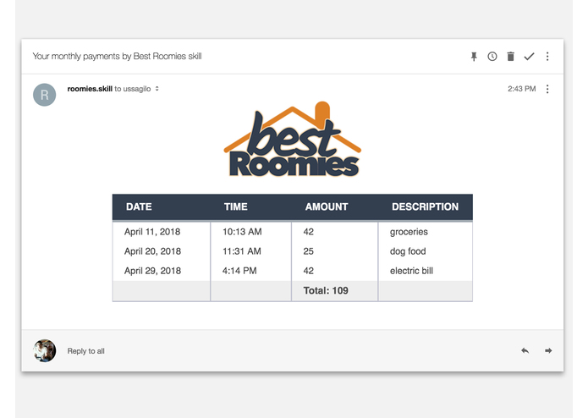Expand recipient details arrow next to ussagilo

pos(157,89)
